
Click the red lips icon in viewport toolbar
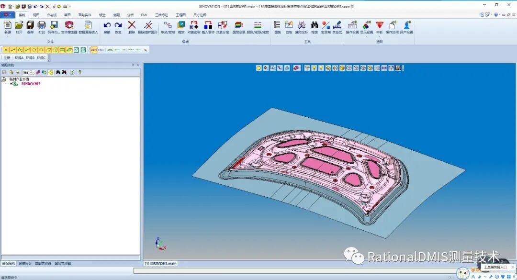click(297, 68)
